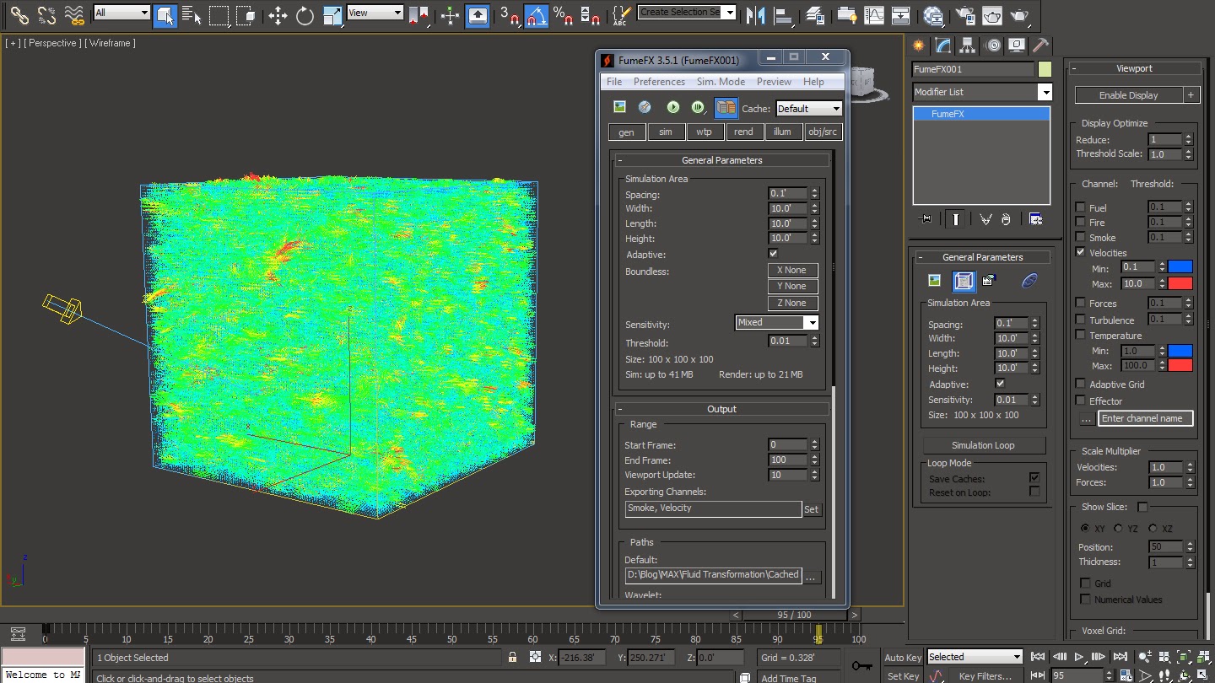1215x683 pixels.
Task: Click the red Velocities Max color swatch
Action: click(x=1180, y=284)
